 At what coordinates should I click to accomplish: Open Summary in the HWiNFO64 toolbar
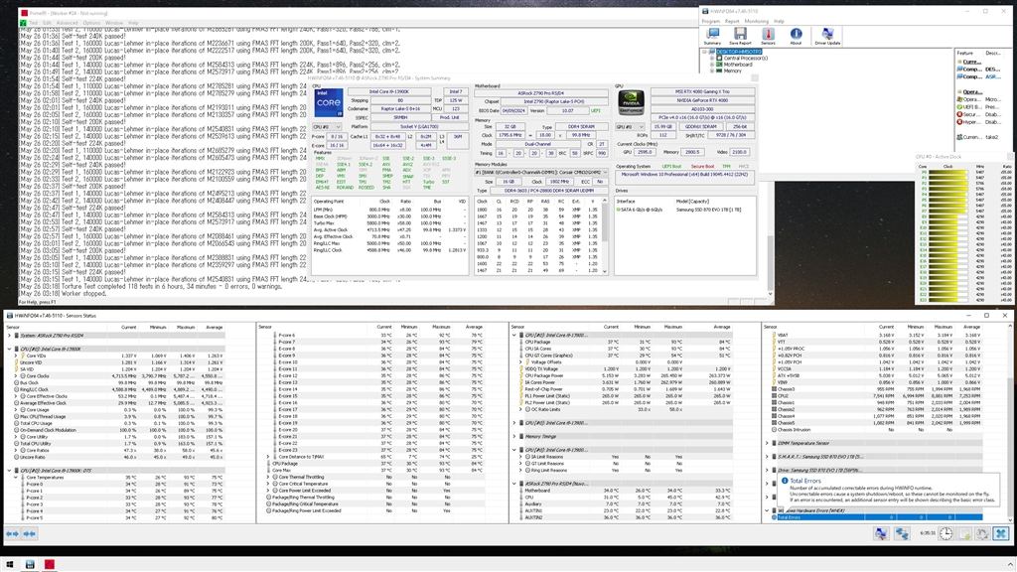coord(712,37)
